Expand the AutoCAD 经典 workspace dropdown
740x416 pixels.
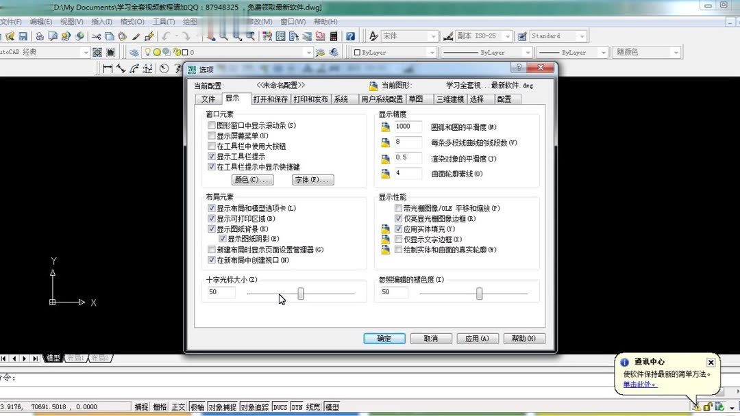(x=86, y=52)
